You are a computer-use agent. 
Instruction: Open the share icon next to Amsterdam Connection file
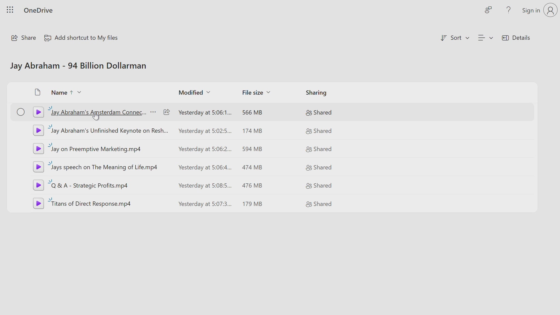point(166,112)
